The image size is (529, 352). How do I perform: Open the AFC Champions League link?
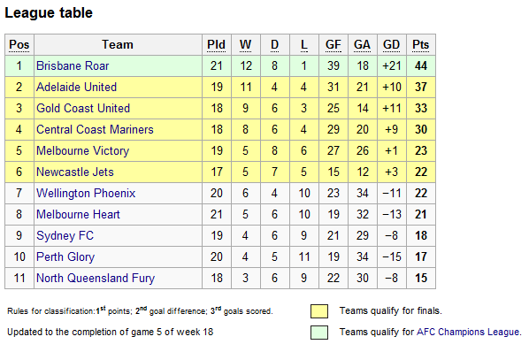point(468,333)
